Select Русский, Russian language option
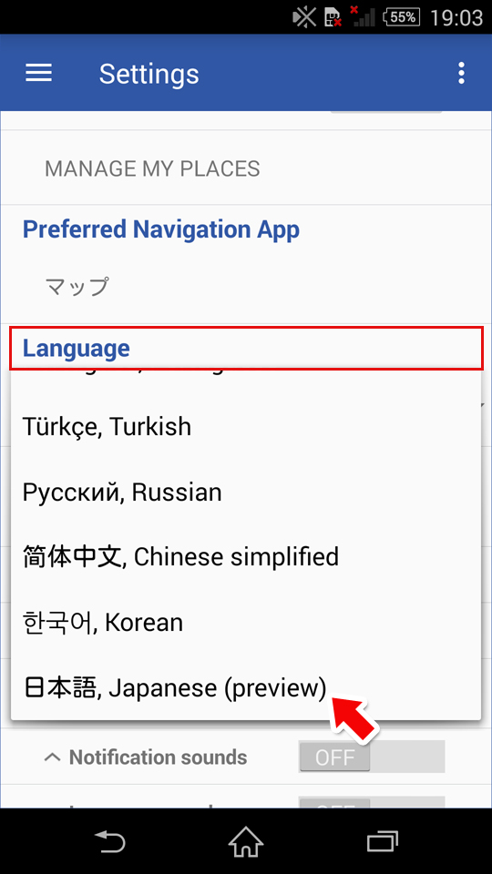 click(245, 493)
